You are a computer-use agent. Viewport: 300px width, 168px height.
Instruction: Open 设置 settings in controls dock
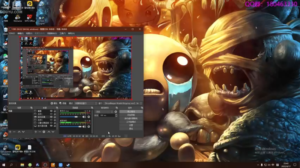[131, 125]
